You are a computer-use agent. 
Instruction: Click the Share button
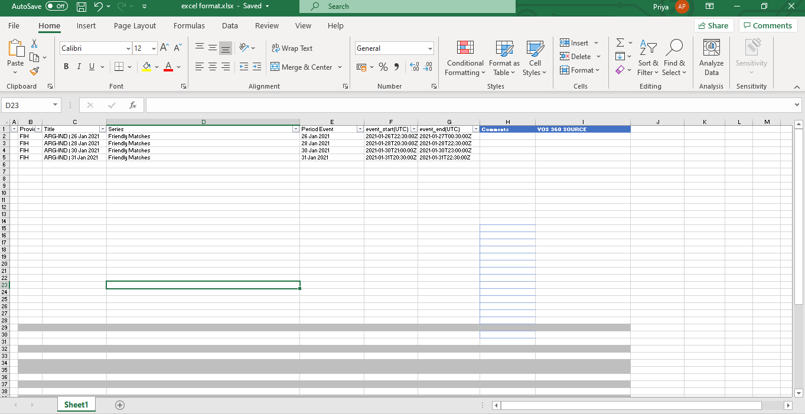tap(713, 25)
